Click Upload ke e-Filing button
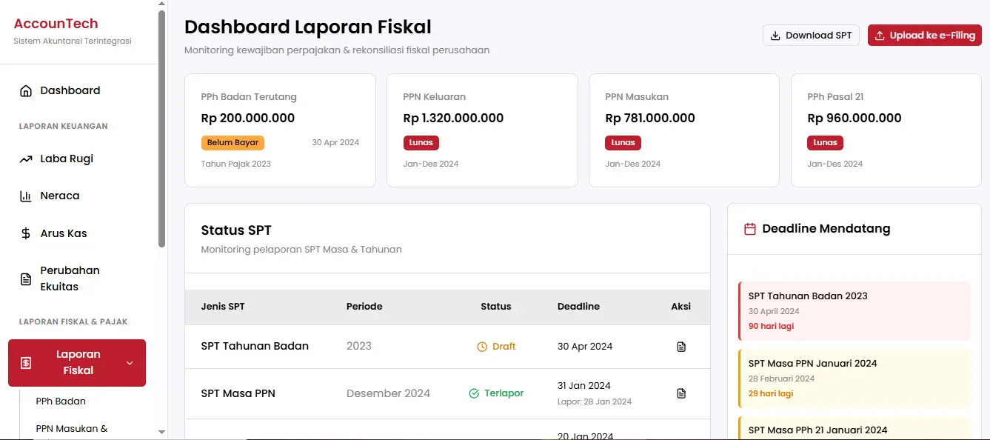990x440 pixels. pos(924,36)
